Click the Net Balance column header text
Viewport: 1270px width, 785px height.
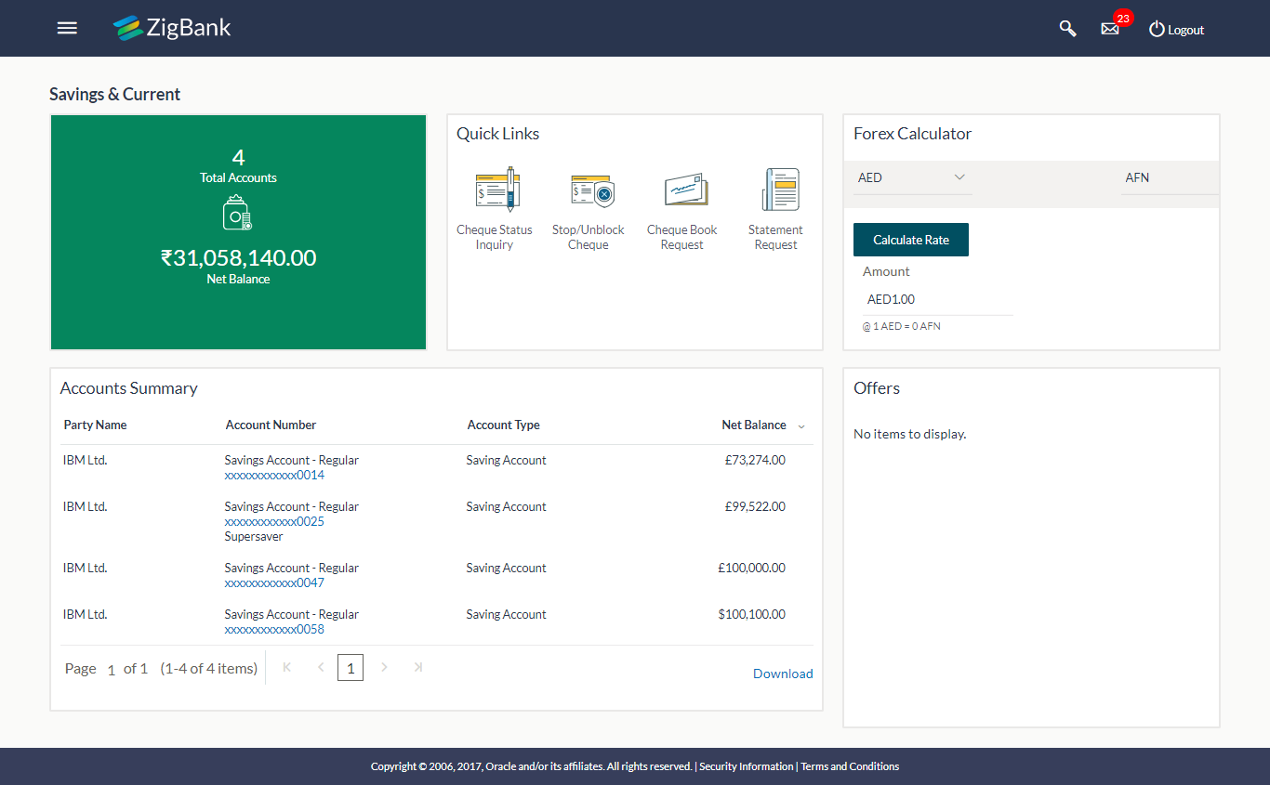(754, 425)
